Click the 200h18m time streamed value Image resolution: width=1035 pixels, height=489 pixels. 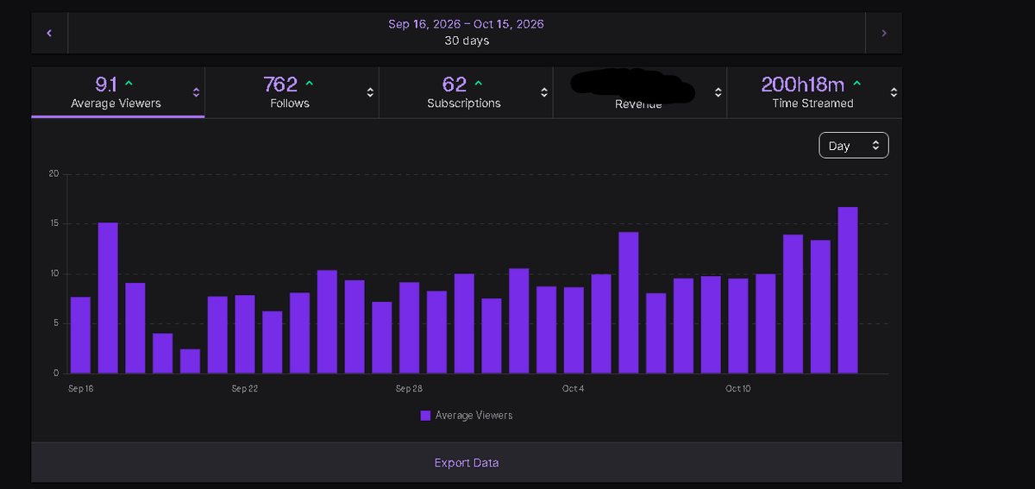(x=803, y=84)
